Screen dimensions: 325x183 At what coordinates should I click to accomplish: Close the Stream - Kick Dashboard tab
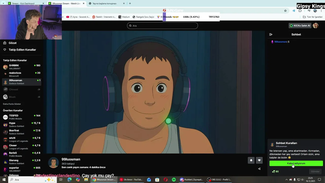pyautogui.click(x=43, y=4)
